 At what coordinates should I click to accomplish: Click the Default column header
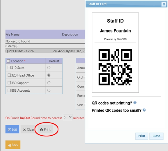point(54,61)
